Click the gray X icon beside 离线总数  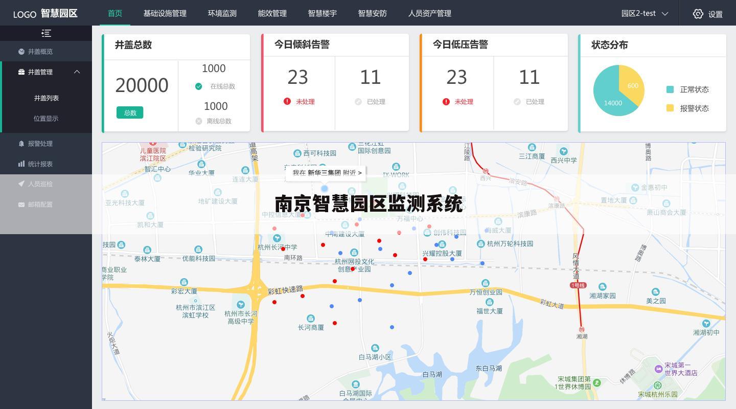[x=198, y=121]
